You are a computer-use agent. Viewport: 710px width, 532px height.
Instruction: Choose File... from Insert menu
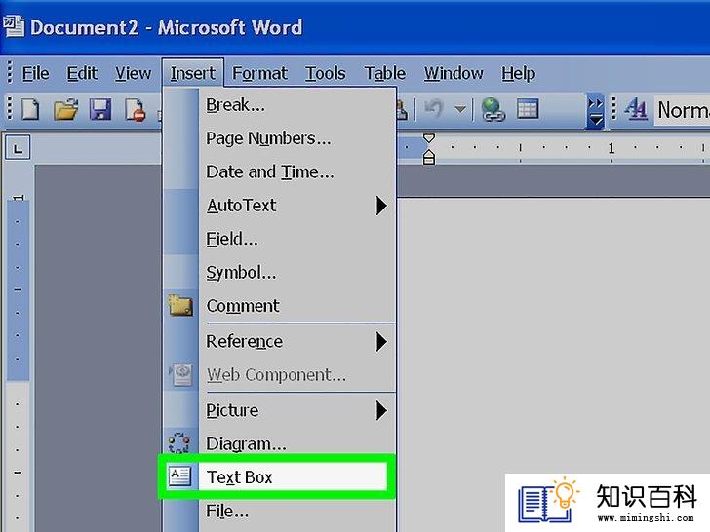point(279,512)
